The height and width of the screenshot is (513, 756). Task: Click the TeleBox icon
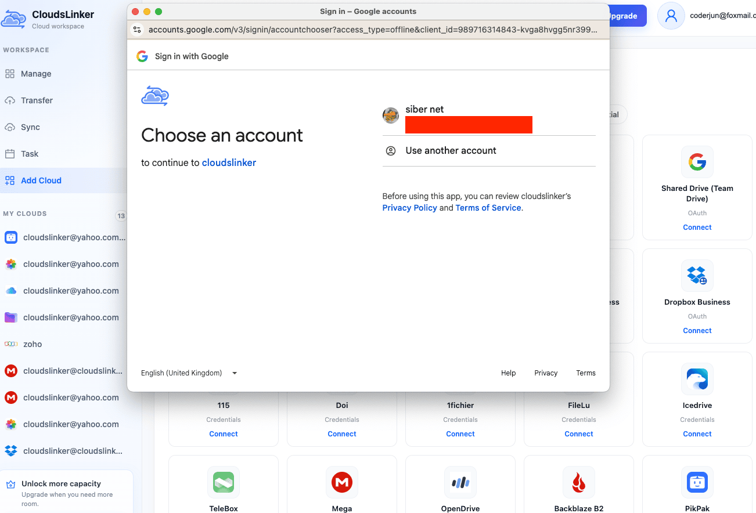[224, 482]
